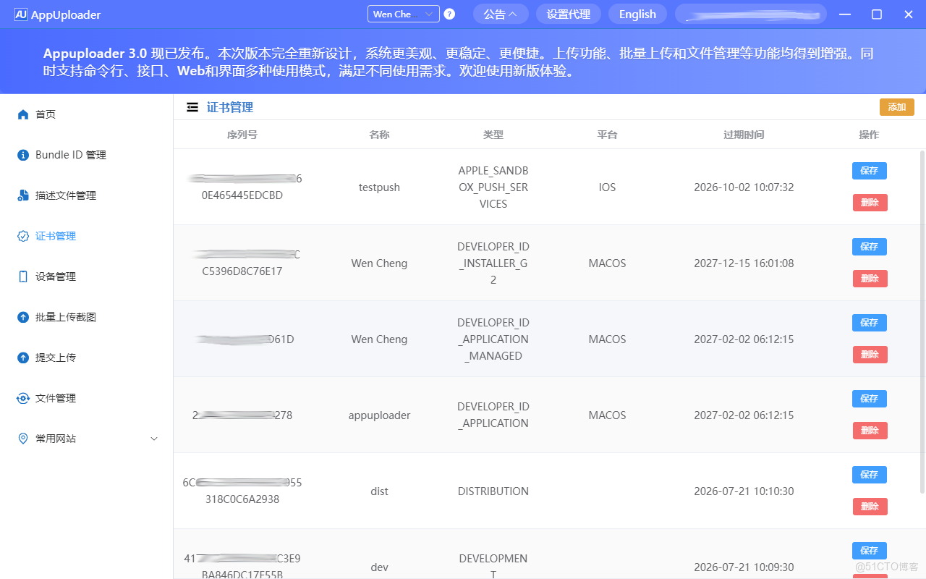This screenshot has height=579, width=926.
Task: Open 设备管理 using the phone icon
Action: coord(22,276)
